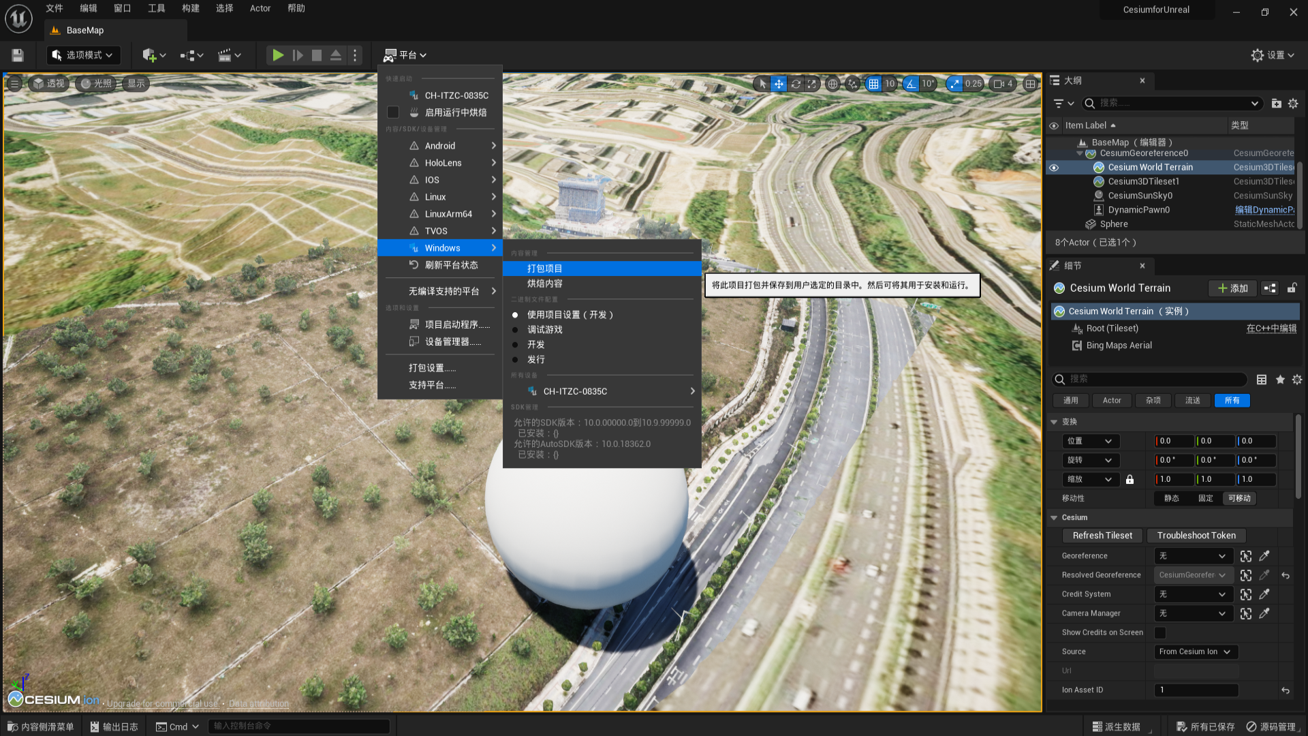1308x736 pixels.
Task: Open the details panel favorites star
Action: click(1280, 380)
